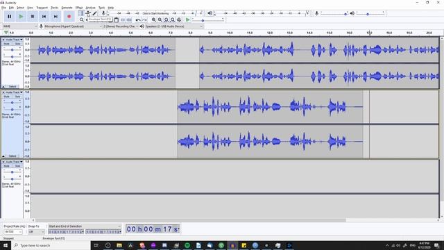The image size is (444, 250).
Task: Jump to end with Skip to End
Action: [55, 17]
